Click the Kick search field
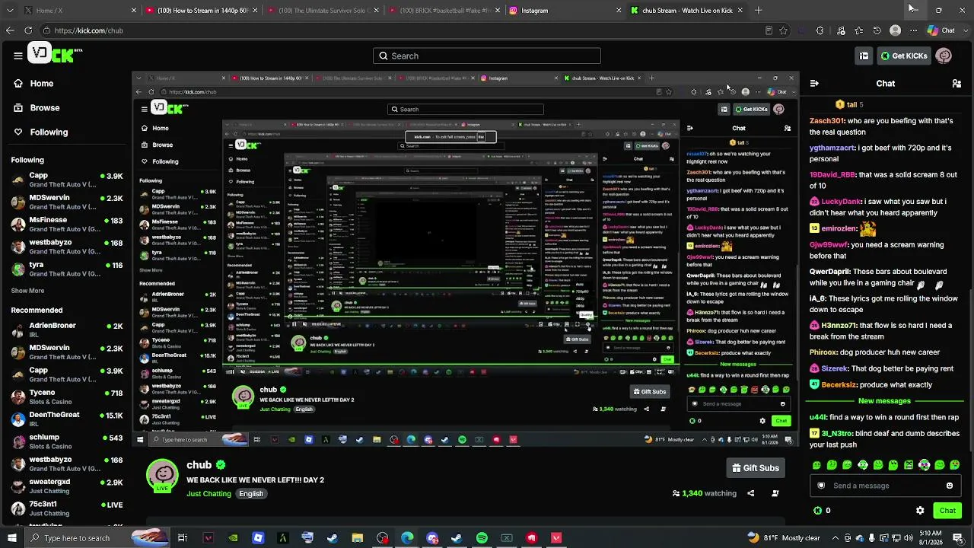This screenshot has width=974, height=548. tap(487, 56)
